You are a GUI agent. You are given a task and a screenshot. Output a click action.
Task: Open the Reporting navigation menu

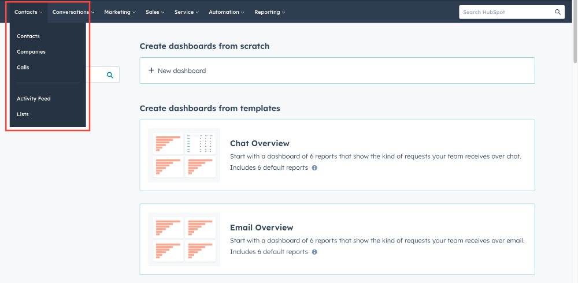[x=269, y=12]
